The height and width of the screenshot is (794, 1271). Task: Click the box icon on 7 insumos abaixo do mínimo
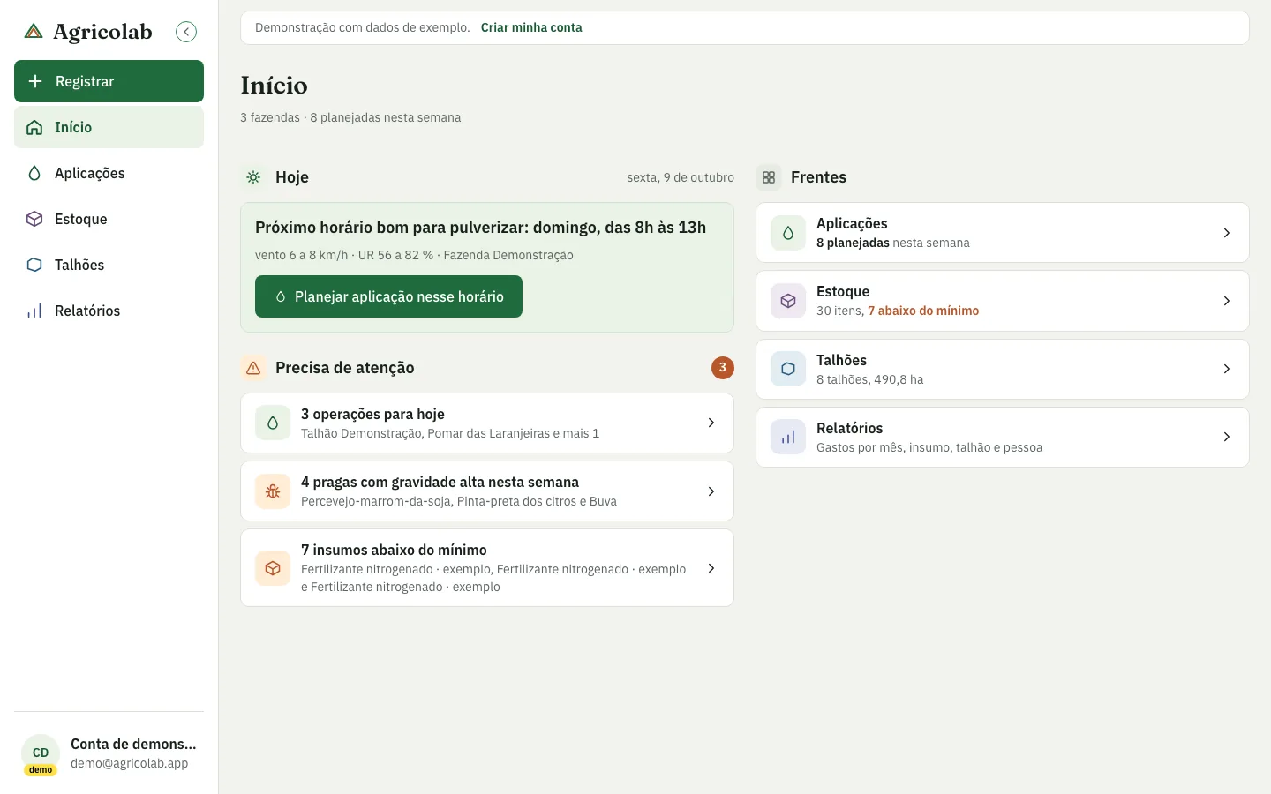(273, 568)
